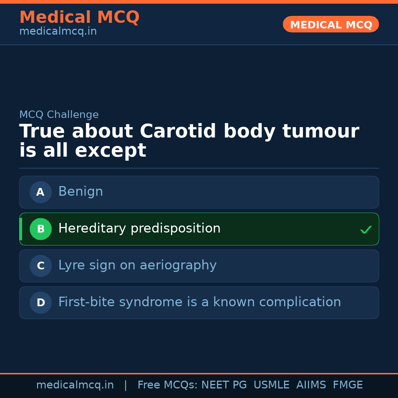The image size is (398, 398).
Task: Pick the 'Hereditary predisposition' answer text
Action: pyautogui.click(x=139, y=228)
